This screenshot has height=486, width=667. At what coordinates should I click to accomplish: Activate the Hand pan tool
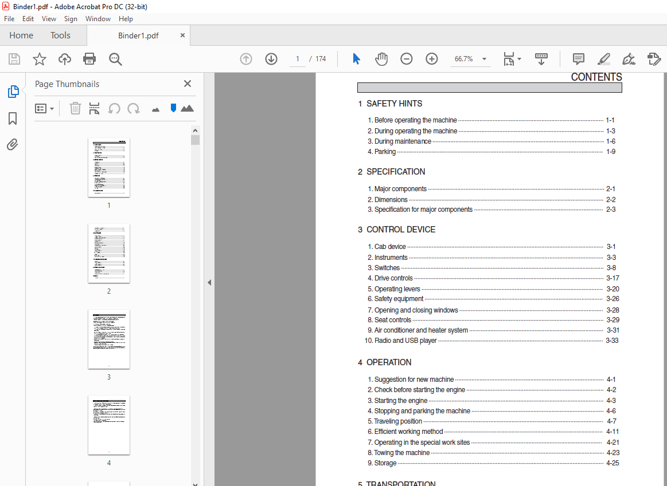pyautogui.click(x=381, y=59)
